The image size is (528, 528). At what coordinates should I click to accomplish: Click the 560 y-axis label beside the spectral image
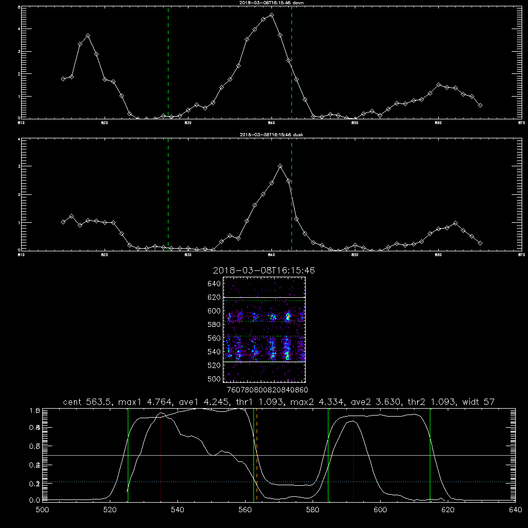coord(214,338)
